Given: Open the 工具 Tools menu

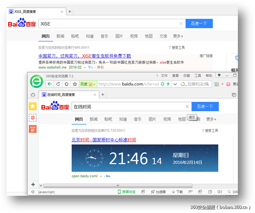Looking at the screenshot, I should pos(197,75).
